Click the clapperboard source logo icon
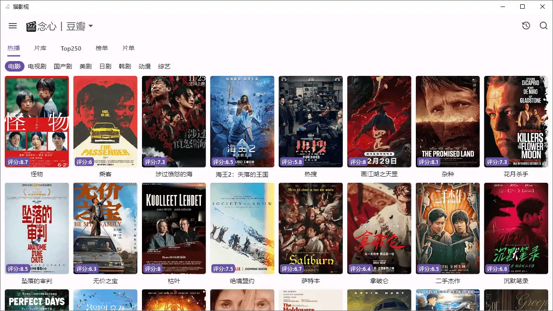The height and width of the screenshot is (311, 553). pyautogui.click(x=31, y=27)
